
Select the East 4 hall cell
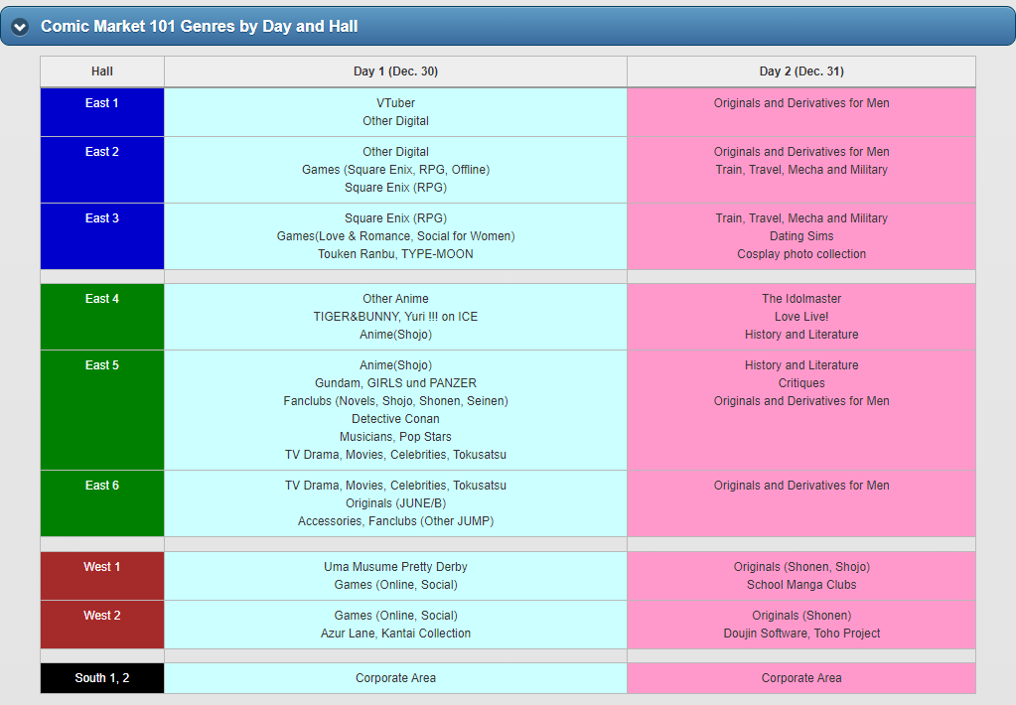click(x=101, y=317)
